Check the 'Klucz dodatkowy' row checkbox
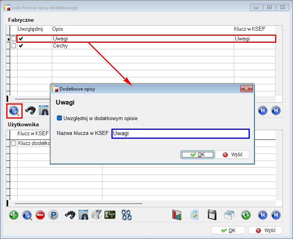 tap(13, 143)
